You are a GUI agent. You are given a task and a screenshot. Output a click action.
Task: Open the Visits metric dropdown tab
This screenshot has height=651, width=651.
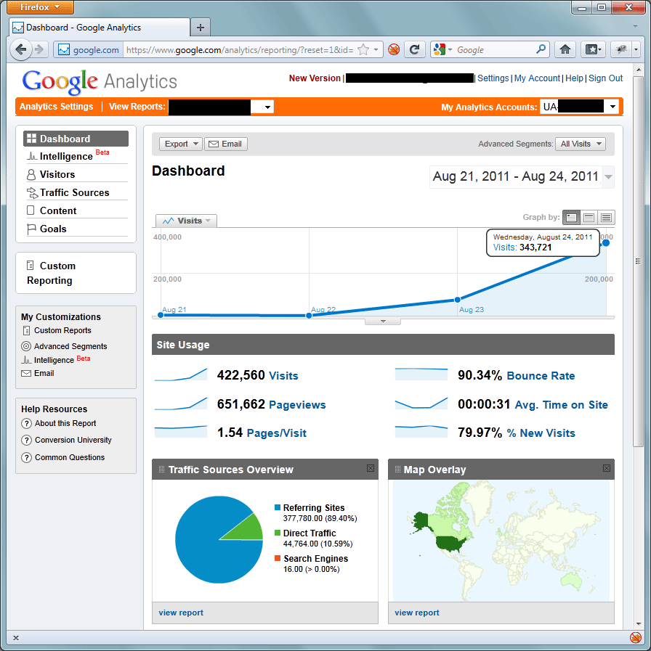click(186, 221)
